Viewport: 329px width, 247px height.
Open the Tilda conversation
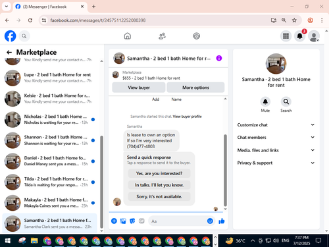pyautogui.click(x=49, y=182)
